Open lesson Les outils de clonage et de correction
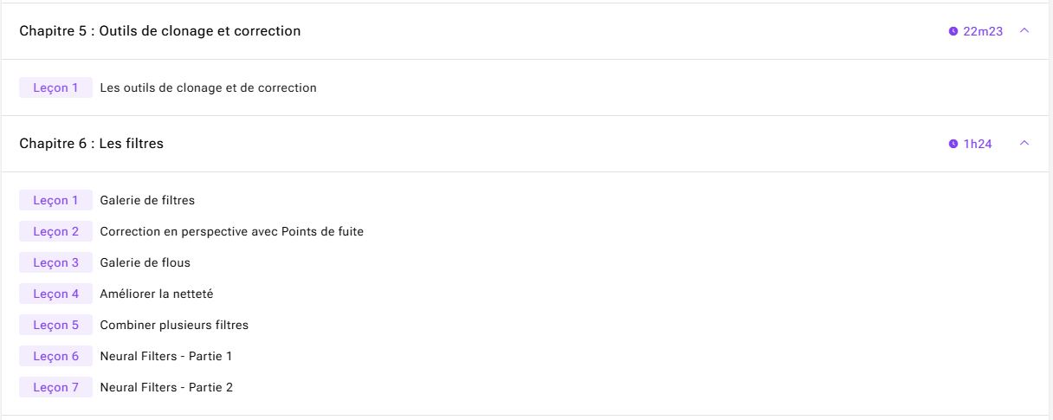Image resolution: width=1053 pixels, height=420 pixels. point(208,87)
